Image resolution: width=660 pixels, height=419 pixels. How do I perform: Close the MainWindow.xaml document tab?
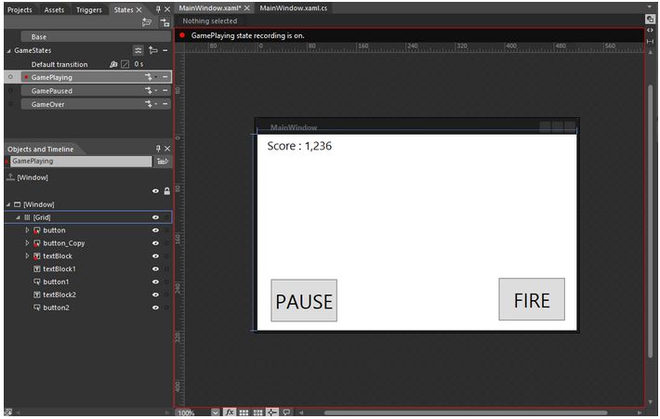(x=247, y=8)
